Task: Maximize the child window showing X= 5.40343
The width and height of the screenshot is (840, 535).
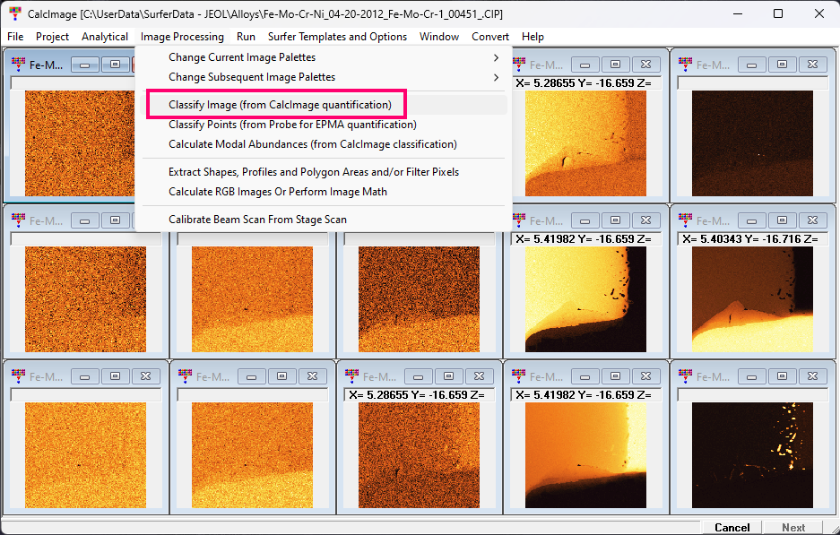Action: click(x=782, y=220)
